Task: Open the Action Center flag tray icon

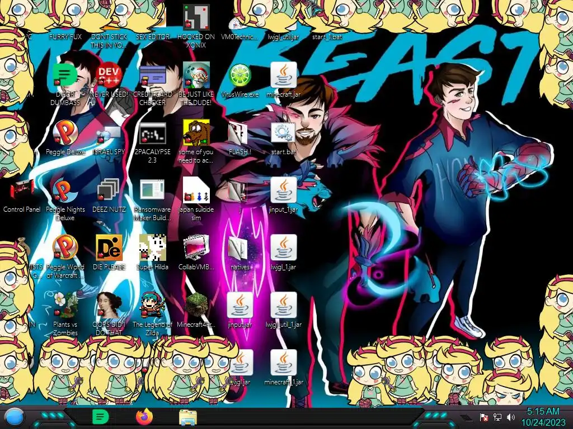Action: tap(484, 417)
